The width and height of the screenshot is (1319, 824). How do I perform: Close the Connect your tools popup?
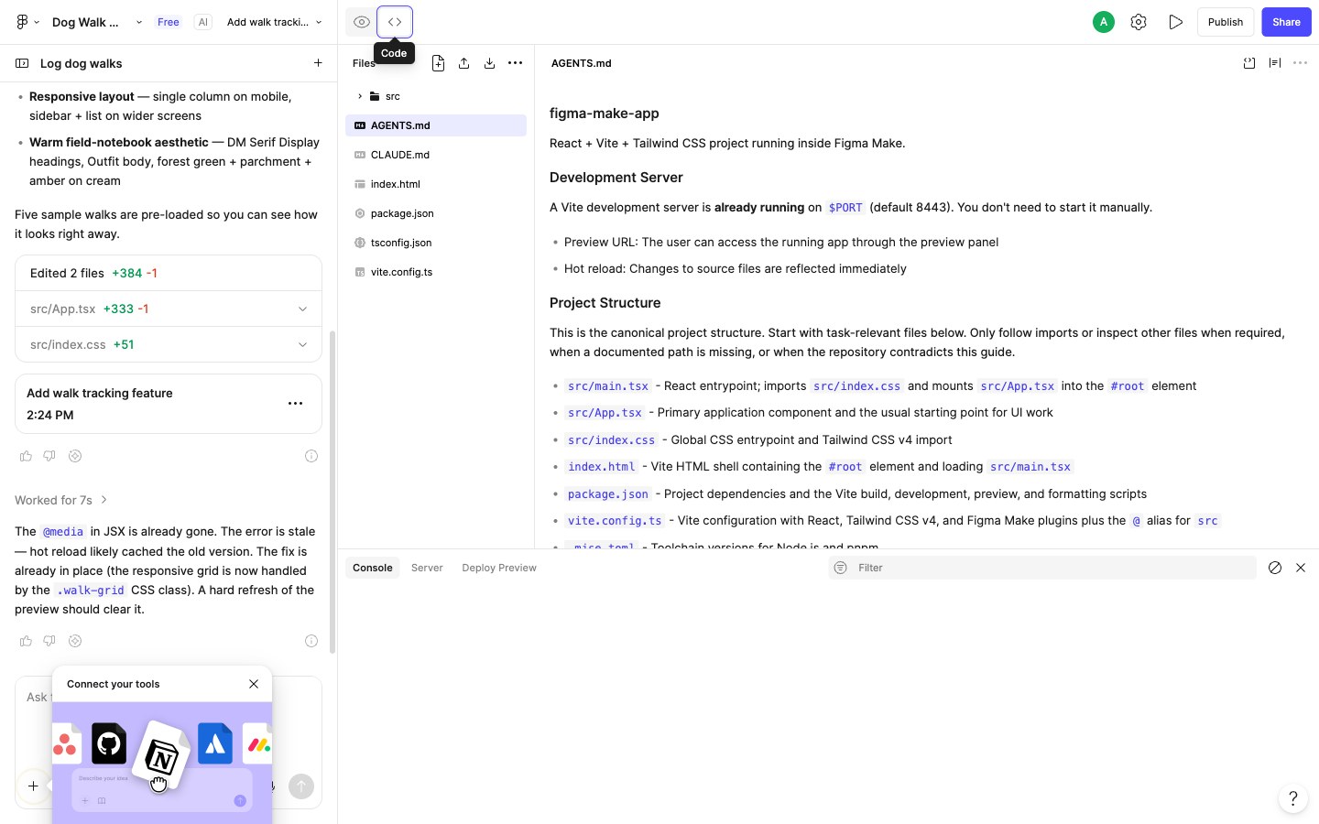coord(254,684)
